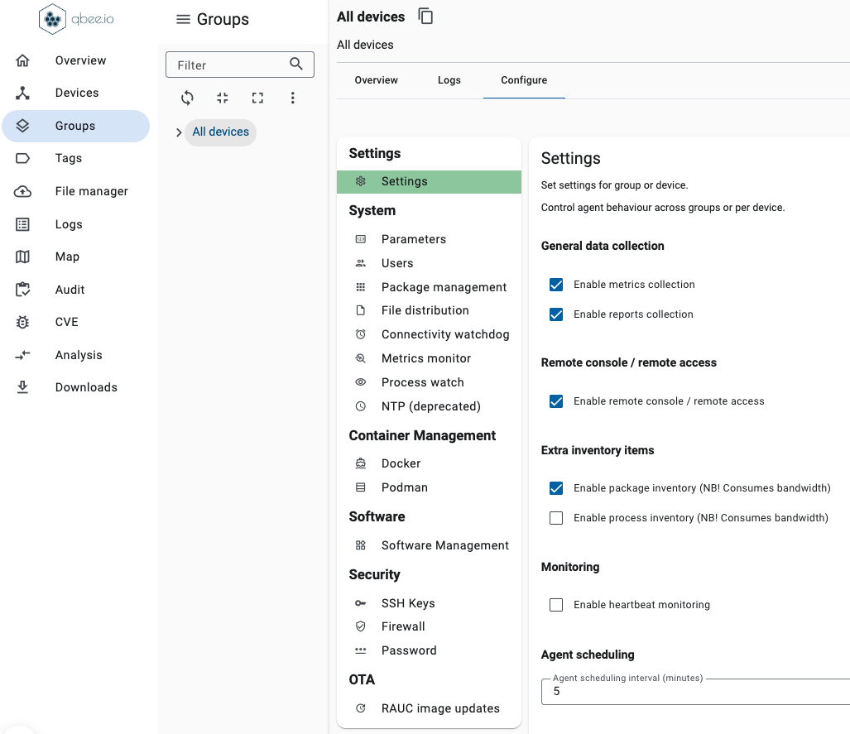This screenshot has height=734, width=850.
Task: Expand the All devices group tree
Action: coord(178,132)
